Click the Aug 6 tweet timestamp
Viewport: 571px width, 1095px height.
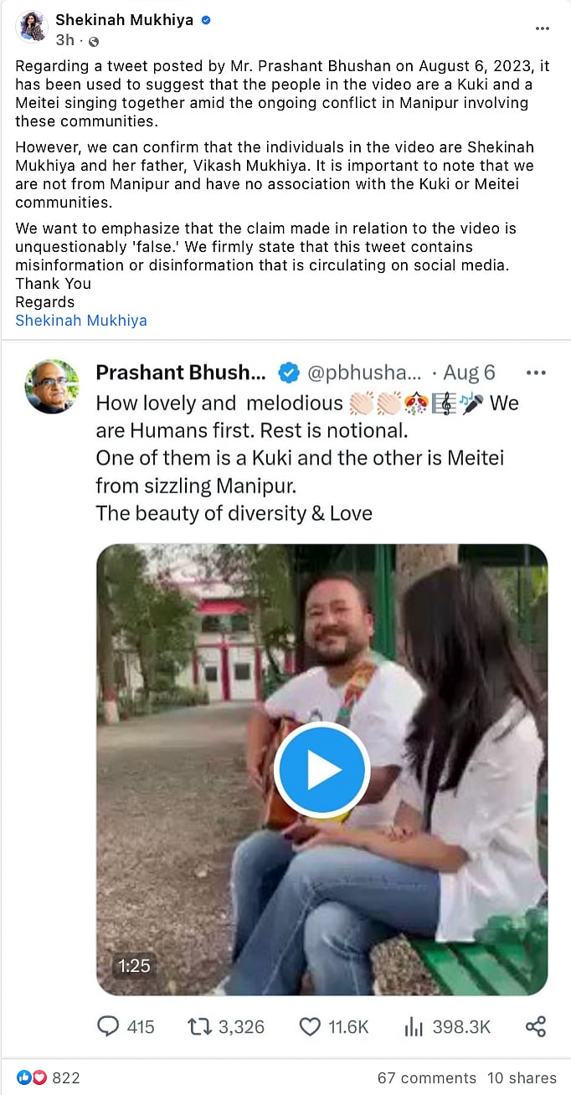point(469,372)
